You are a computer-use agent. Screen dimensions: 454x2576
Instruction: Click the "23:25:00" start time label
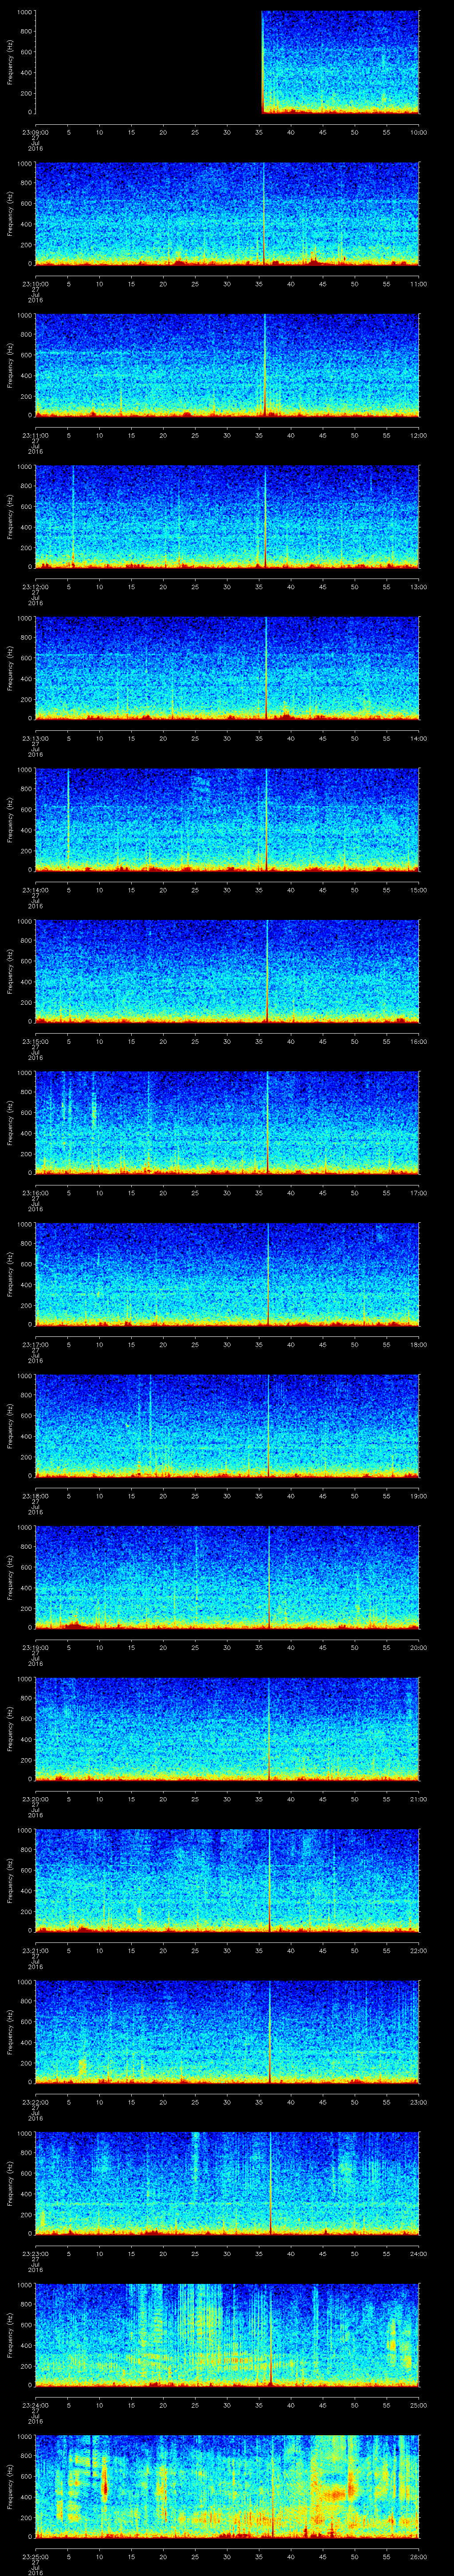click(35, 2556)
